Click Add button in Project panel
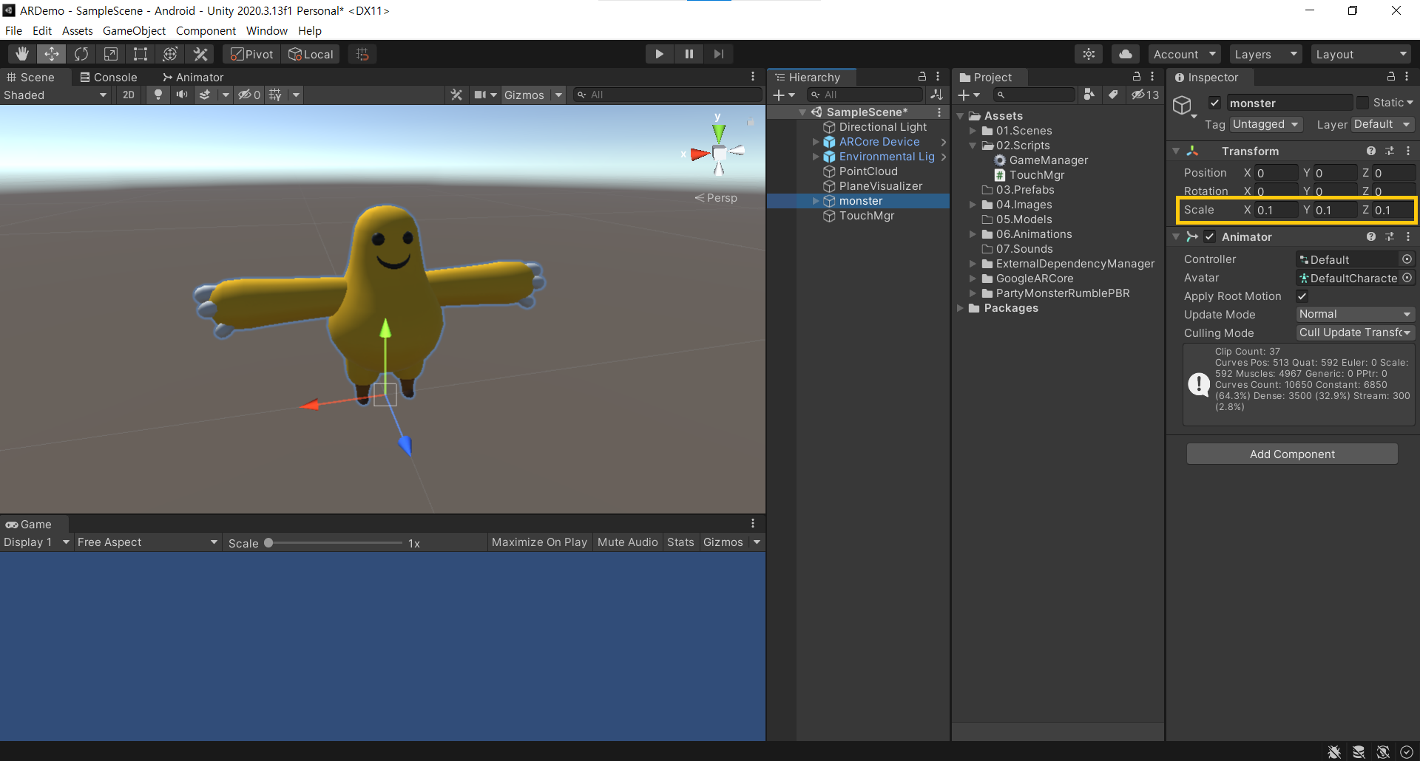Screen dimensions: 1420x761 [969, 95]
